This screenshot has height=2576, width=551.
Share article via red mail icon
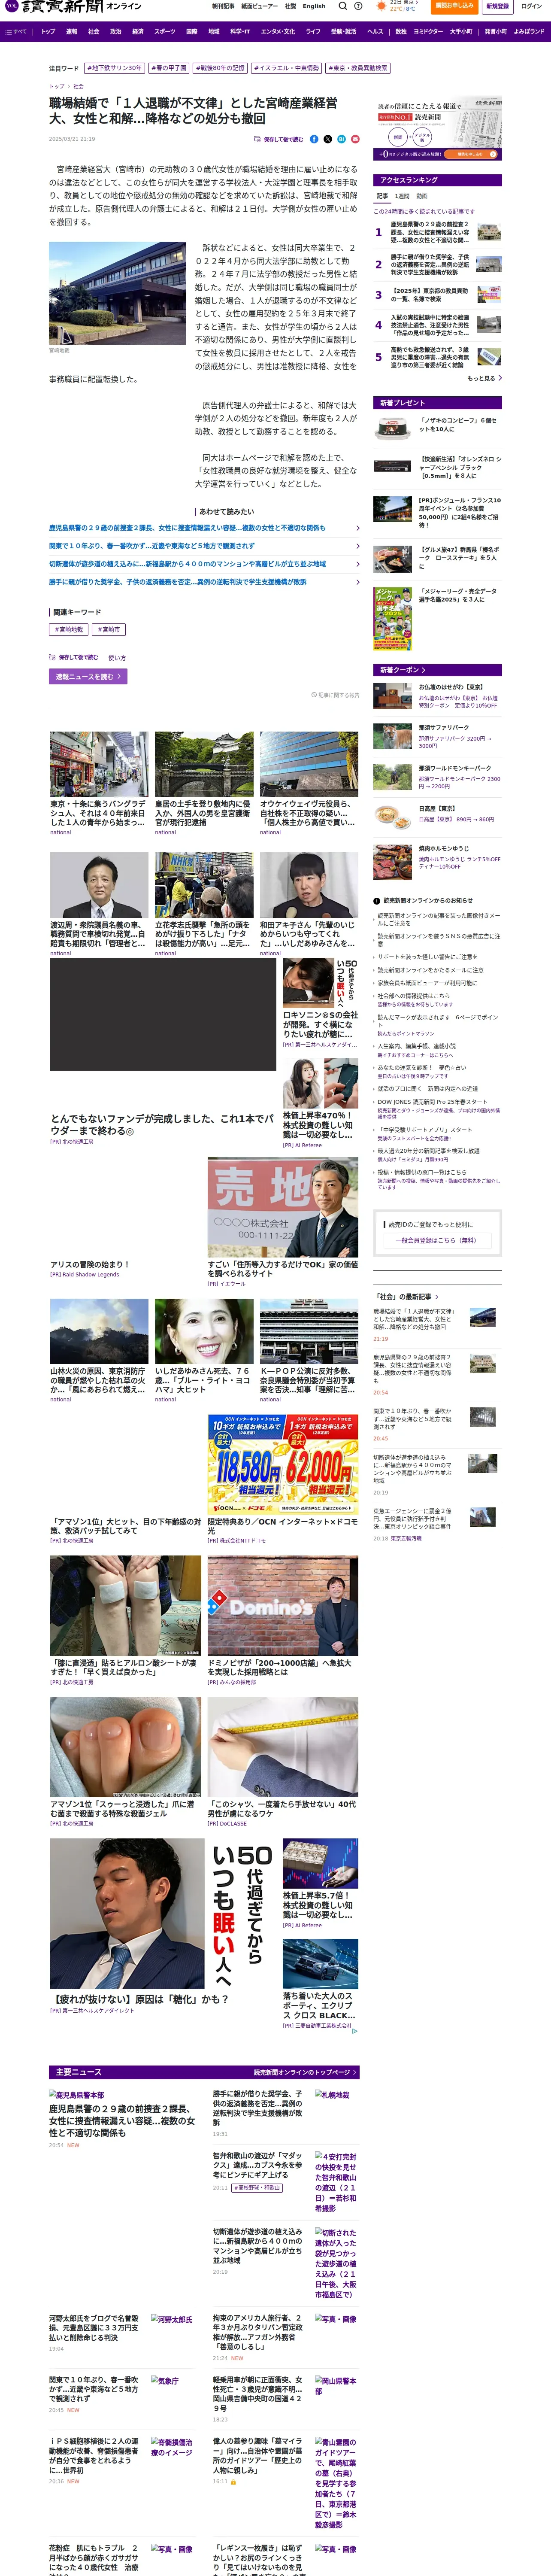pos(355,139)
